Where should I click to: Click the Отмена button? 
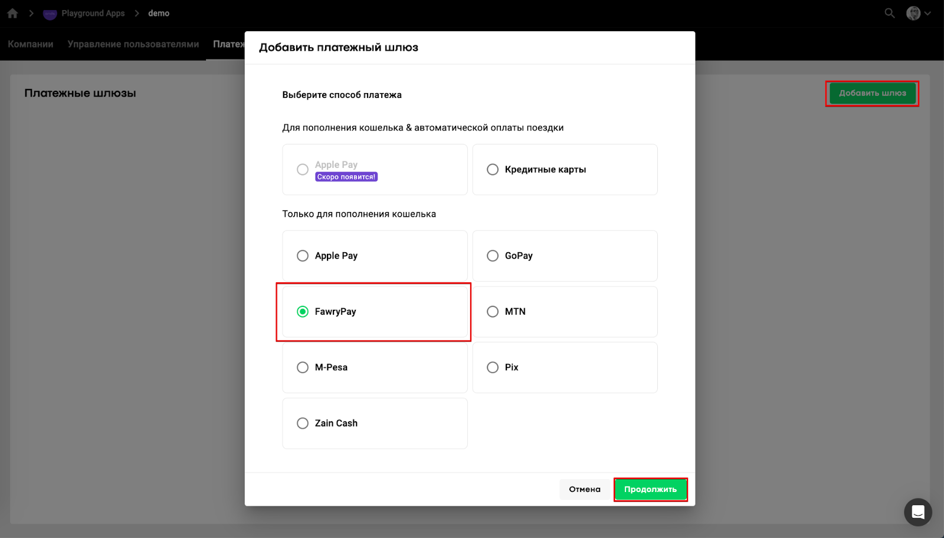(x=584, y=489)
